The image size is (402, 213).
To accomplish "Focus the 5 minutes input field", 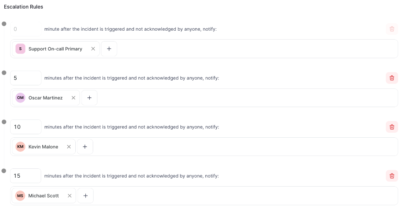I will pos(26,78).
